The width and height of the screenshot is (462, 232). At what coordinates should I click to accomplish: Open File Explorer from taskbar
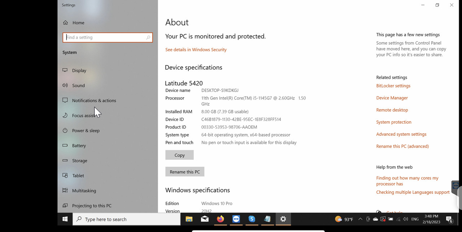tap(189, 219)
